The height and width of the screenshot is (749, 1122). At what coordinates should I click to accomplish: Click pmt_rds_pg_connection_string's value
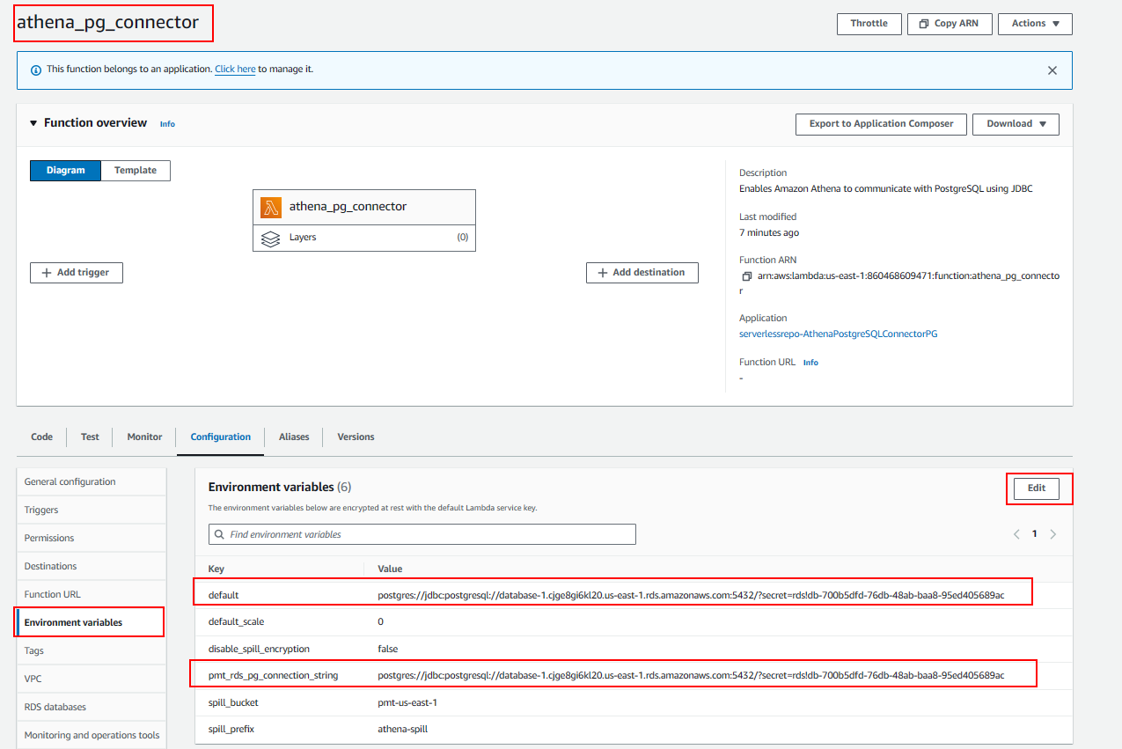click(691, 675)
